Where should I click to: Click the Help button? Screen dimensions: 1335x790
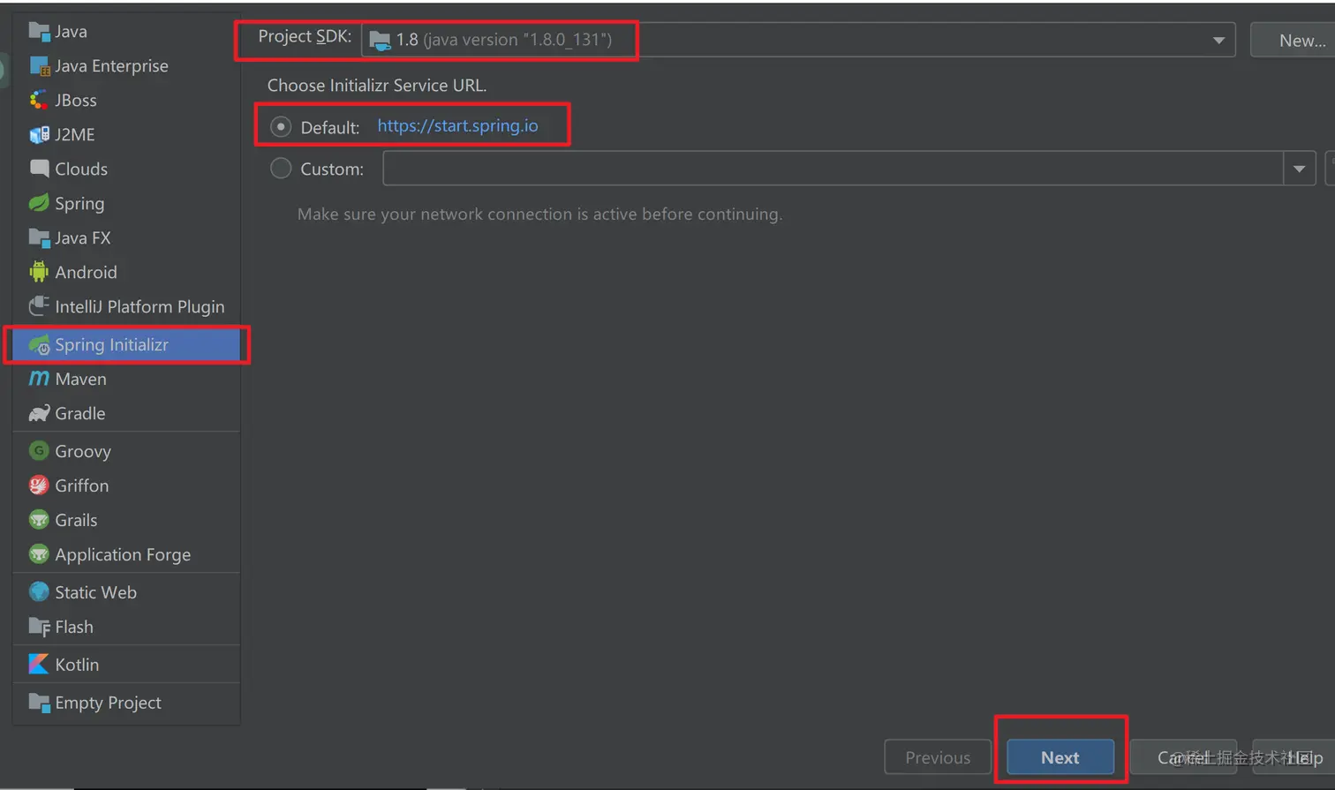(x=1294, y=757)
